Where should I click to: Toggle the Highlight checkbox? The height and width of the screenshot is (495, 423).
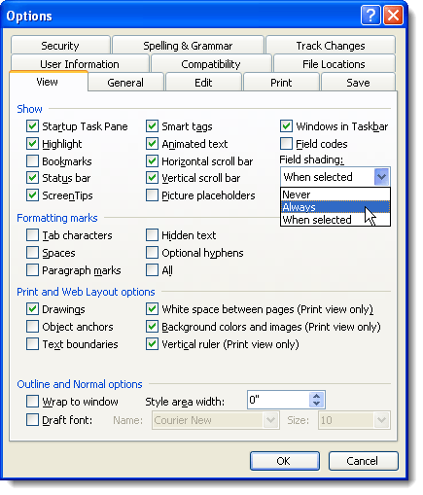click(x=32, y=144)
